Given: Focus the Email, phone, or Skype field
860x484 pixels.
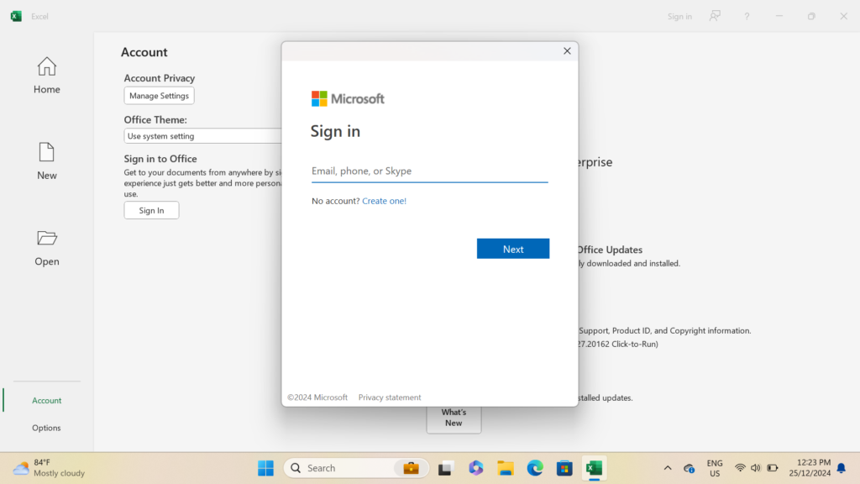Looking at the screenshot, I should click(x=429, y=171).
